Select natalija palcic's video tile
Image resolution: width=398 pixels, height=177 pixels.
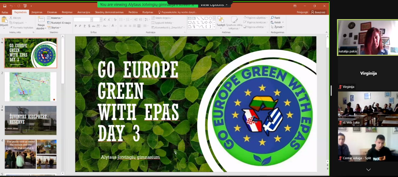point(368,38)
